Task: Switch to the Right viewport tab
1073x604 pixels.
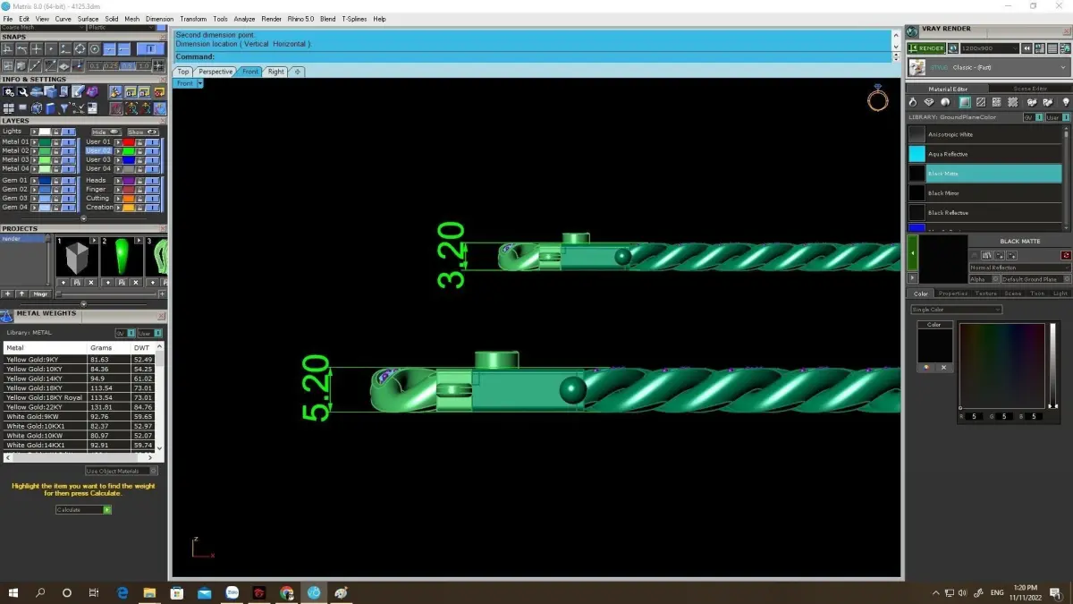Action: 275,72
